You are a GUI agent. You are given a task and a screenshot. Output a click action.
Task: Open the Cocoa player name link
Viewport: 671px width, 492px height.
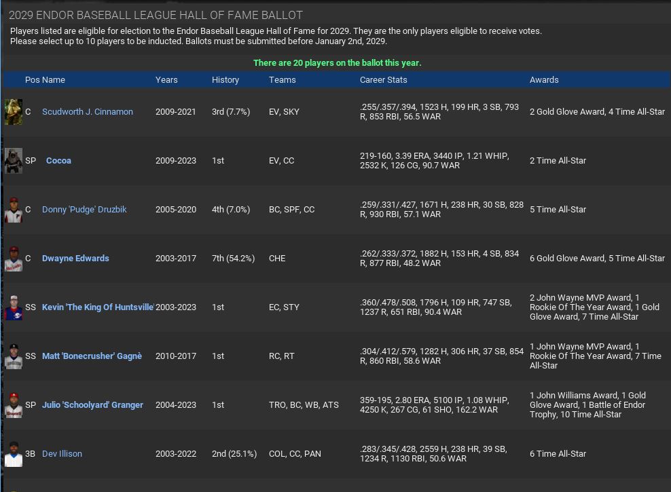tap(58, 161)
